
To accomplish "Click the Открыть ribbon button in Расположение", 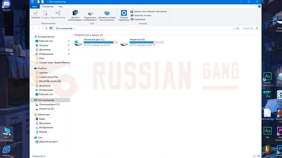I will (x=45, y=14).
